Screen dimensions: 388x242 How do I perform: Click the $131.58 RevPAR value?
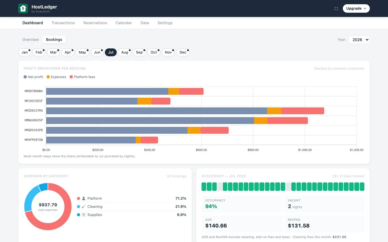tap(299, 226)
